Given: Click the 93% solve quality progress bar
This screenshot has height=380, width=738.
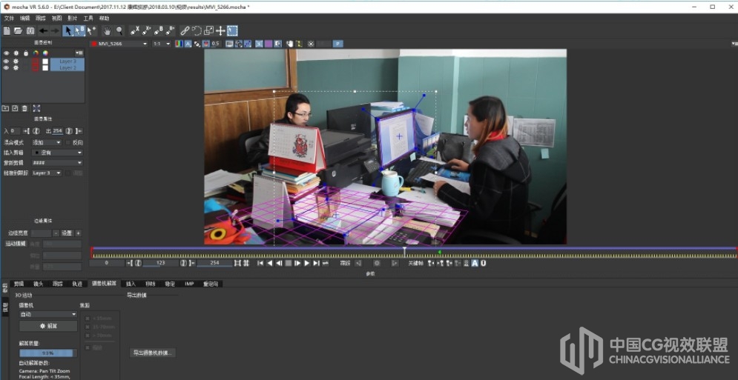Looking at the screenshot, I should (x=48, y=353).
